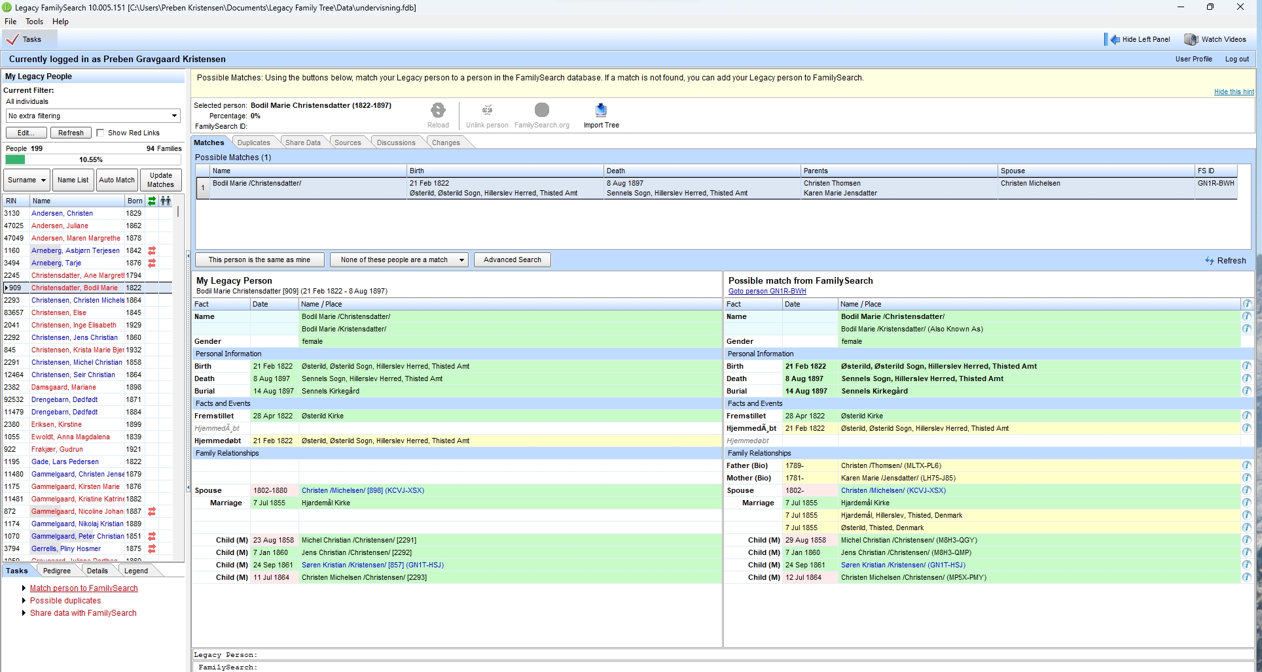Click the Reload icon
This screenshot has height=672, width=1262.
[438, 110]
